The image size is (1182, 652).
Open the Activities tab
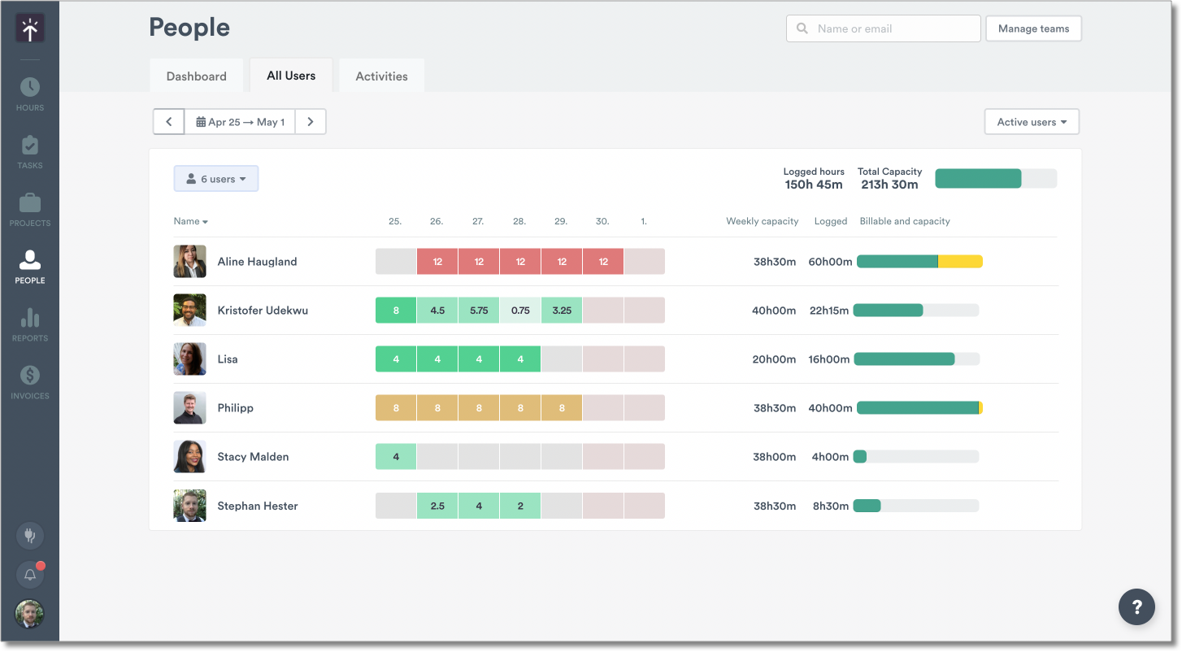coord(381,75)
